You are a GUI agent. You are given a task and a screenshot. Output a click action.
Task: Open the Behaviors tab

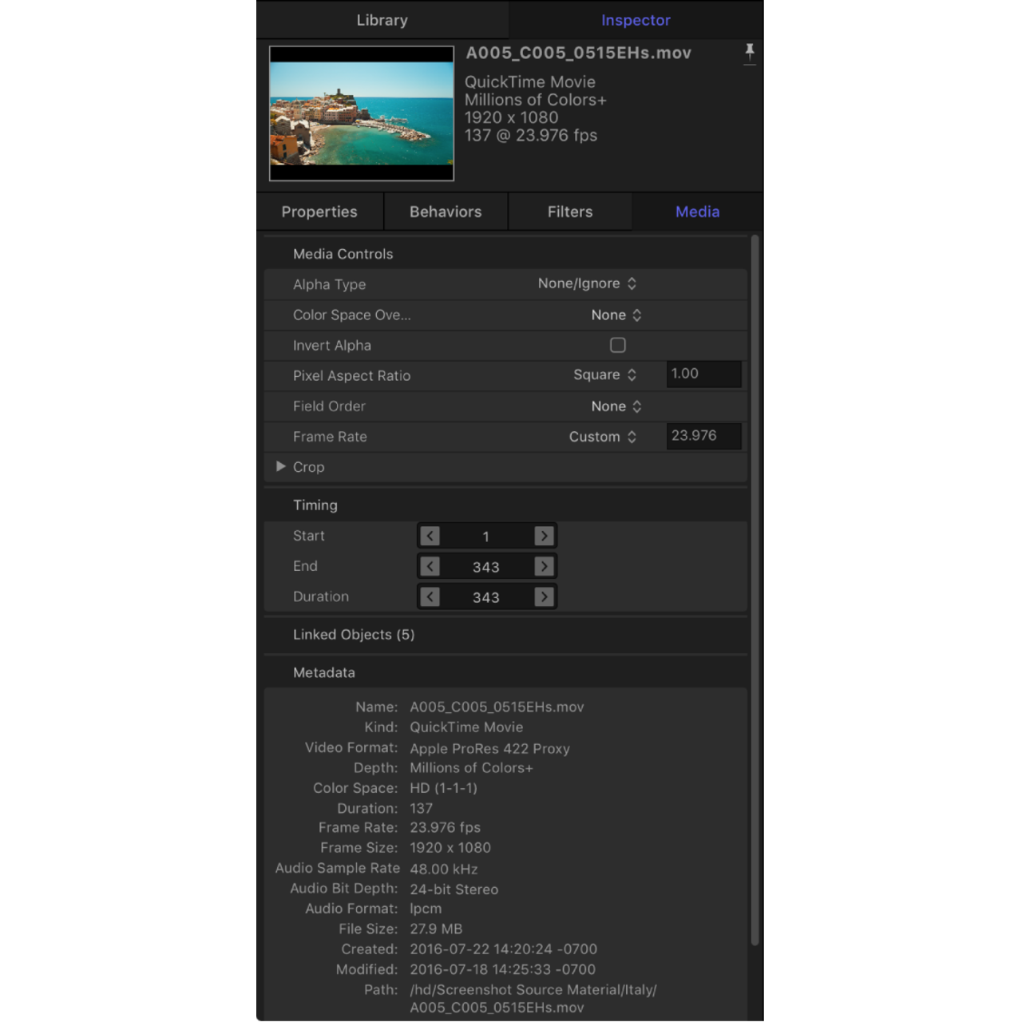pyautogui.click(x=445, y=212)
